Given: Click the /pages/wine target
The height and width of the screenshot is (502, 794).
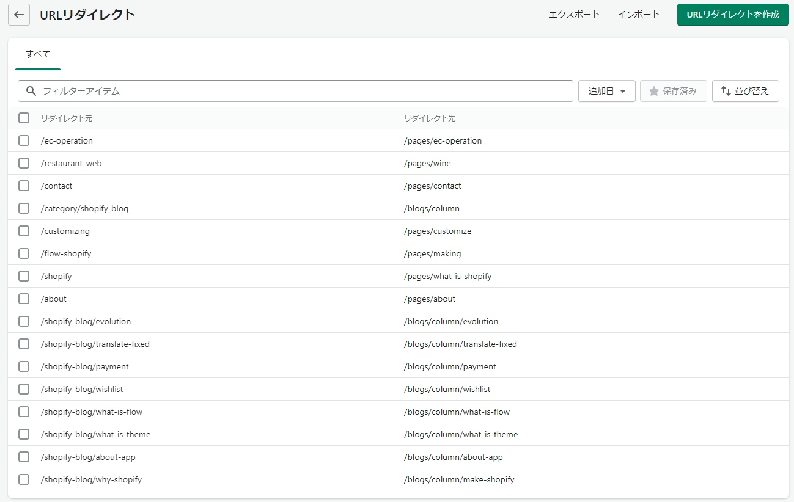Looking at the screenshot, I should (x=427, y=163).
